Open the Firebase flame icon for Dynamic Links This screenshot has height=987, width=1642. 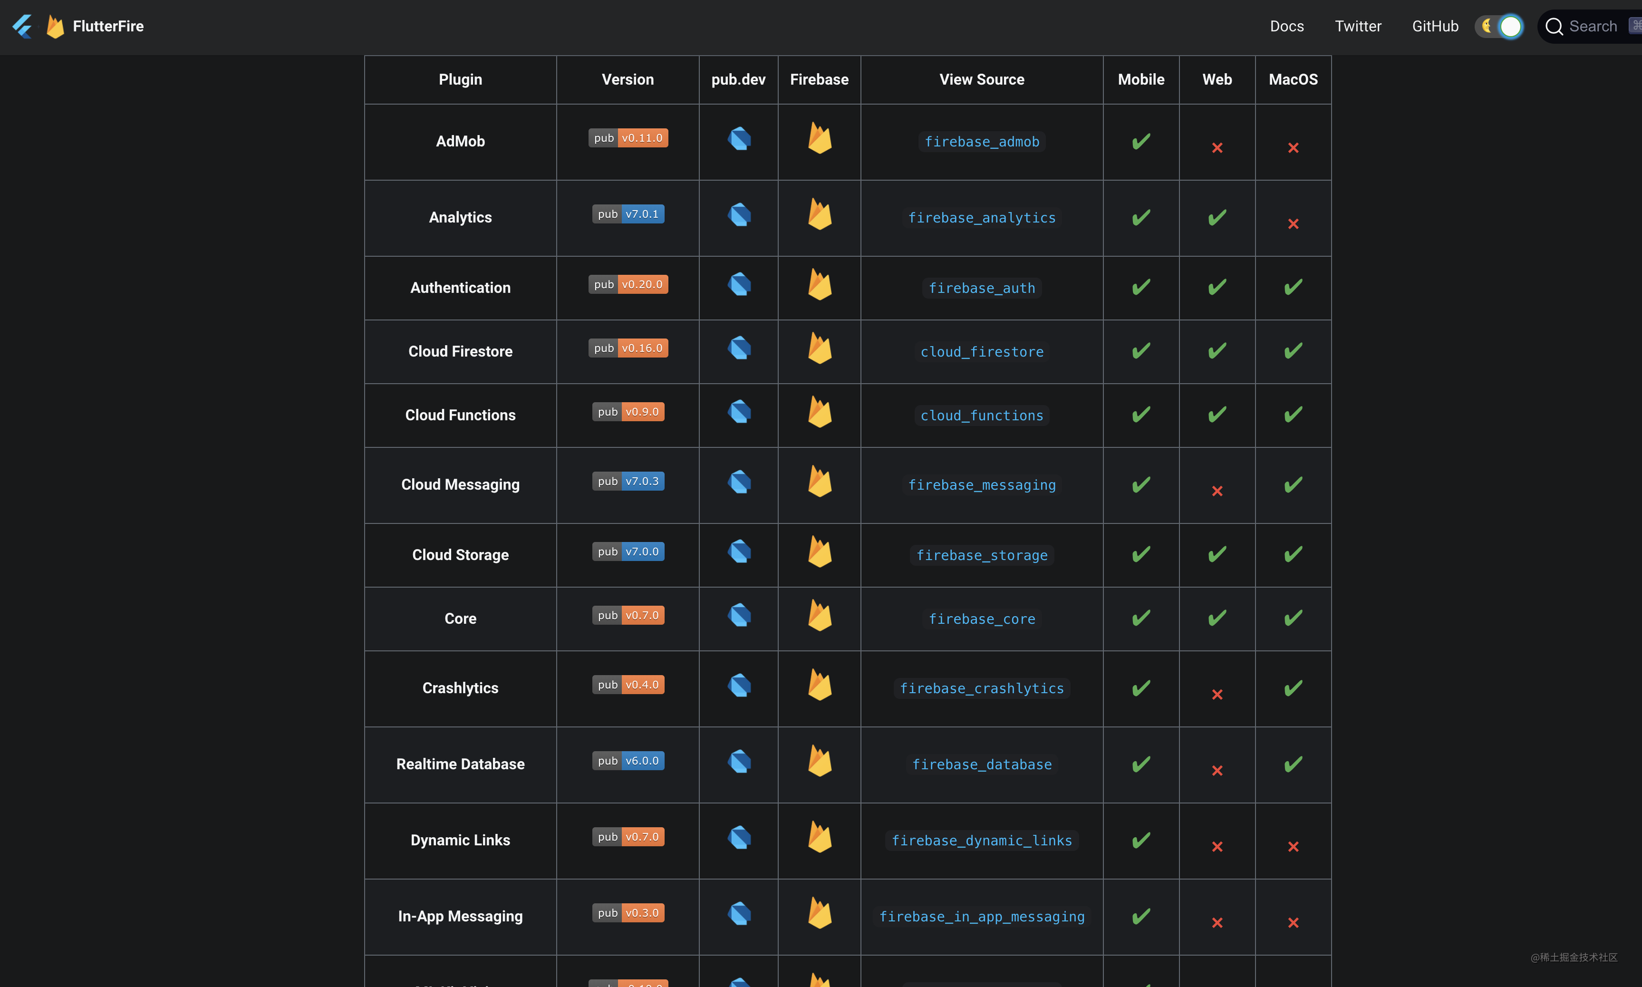tap(819, 837)
